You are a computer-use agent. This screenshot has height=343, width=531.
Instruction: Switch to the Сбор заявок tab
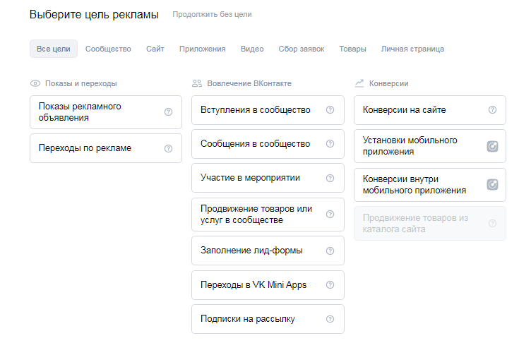302,49
